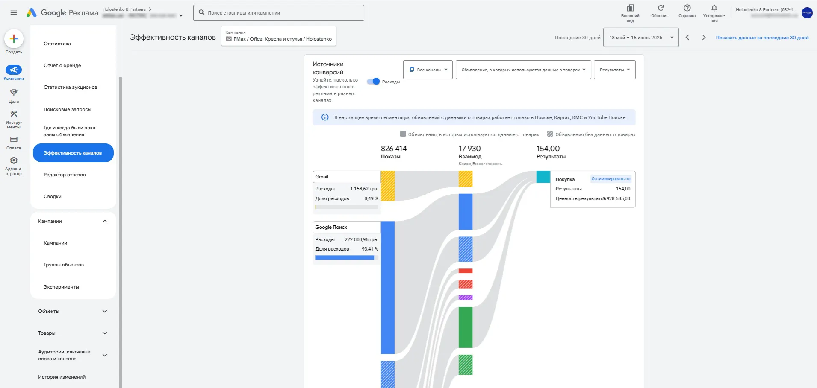
Task: Click the account path chevron after Holostenko & Partners
Action: 150,9
